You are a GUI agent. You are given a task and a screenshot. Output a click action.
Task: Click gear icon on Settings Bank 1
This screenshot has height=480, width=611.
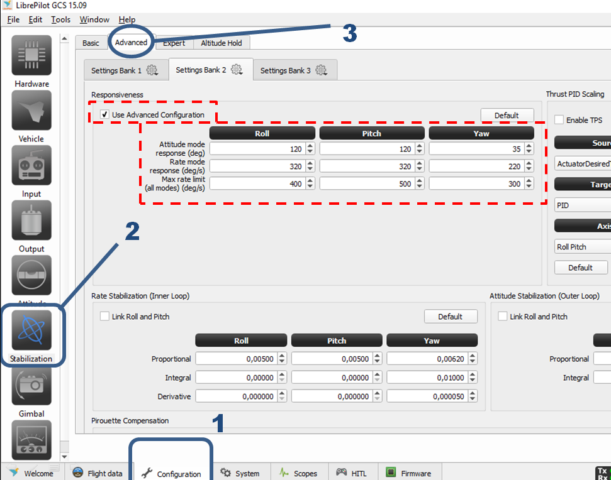coord(152,70)
